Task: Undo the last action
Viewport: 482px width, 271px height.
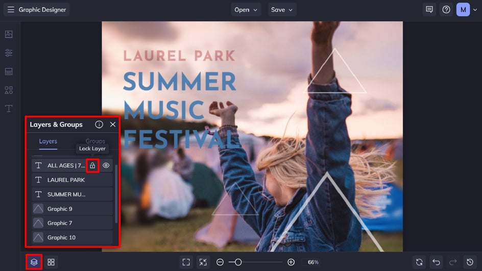Action: 436,262
